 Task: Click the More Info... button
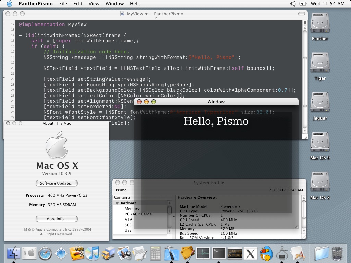point(57,219)
